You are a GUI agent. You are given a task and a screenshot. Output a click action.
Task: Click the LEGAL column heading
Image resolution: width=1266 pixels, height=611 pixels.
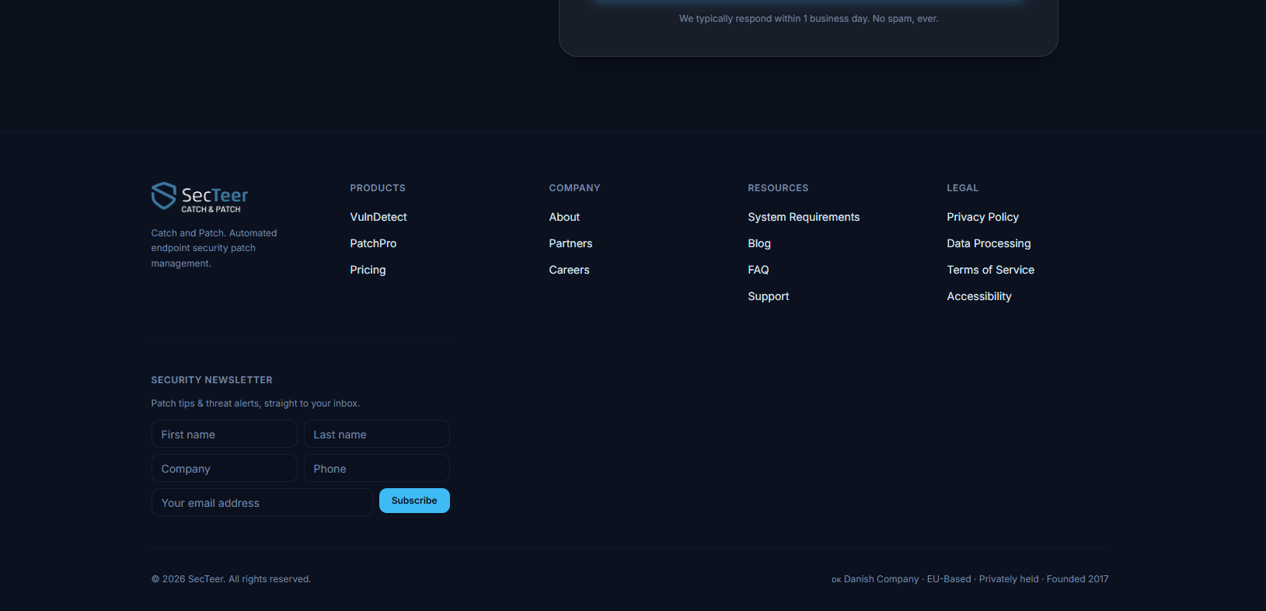[x=962, y=188]
